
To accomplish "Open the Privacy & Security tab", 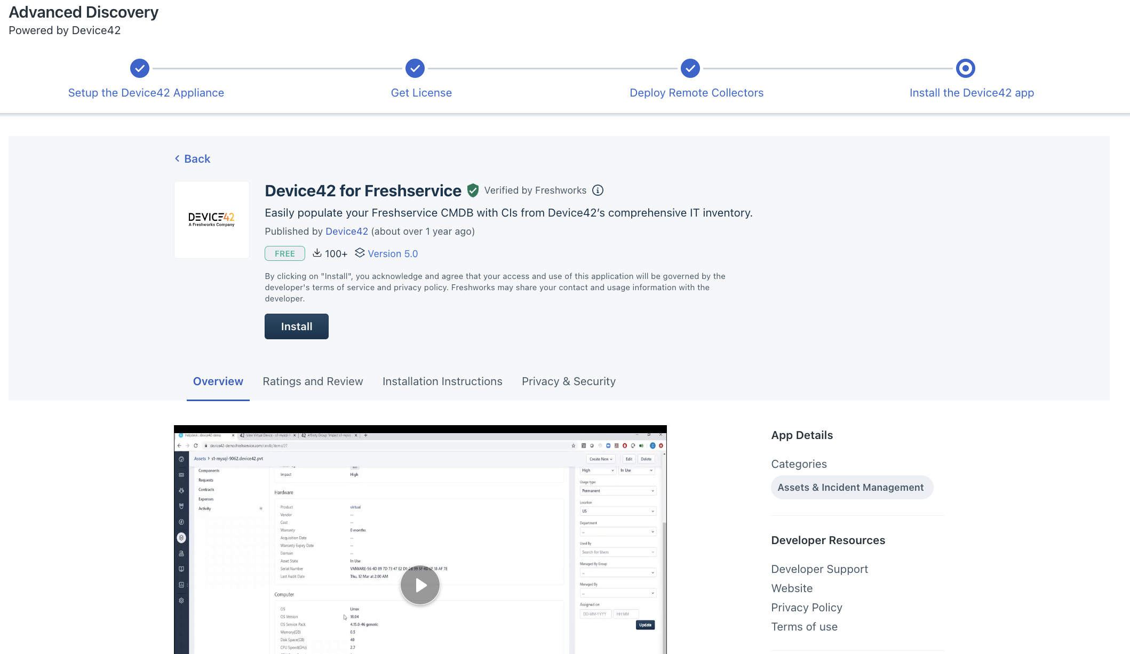I will 569,381.
